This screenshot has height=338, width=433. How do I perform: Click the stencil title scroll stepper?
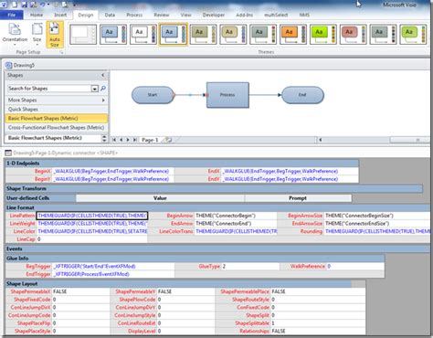(x=104, y=138)
